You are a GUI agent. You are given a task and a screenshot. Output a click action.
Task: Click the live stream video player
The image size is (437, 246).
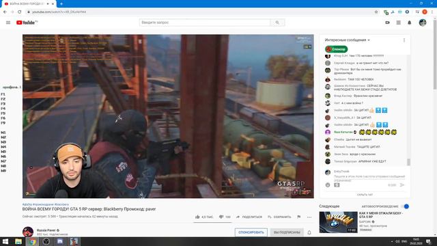[168, 116]
